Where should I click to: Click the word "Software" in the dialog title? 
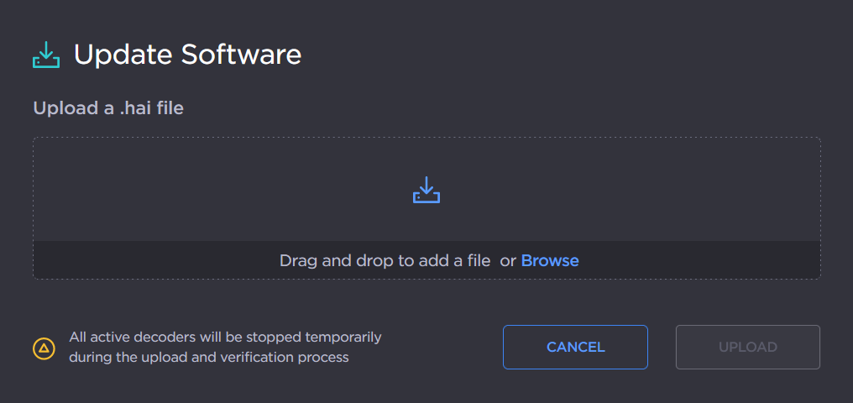click(242, 55)
